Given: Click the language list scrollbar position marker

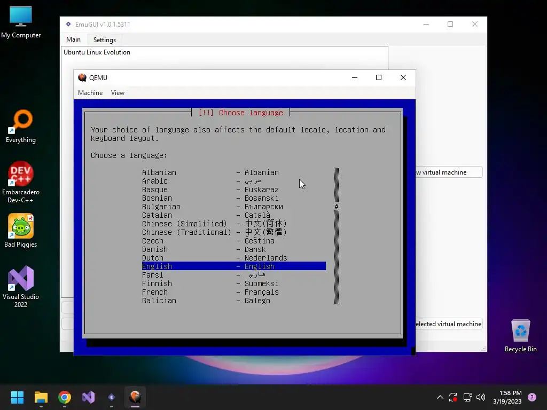Looking at the screenshot, I should click(337, 207).
